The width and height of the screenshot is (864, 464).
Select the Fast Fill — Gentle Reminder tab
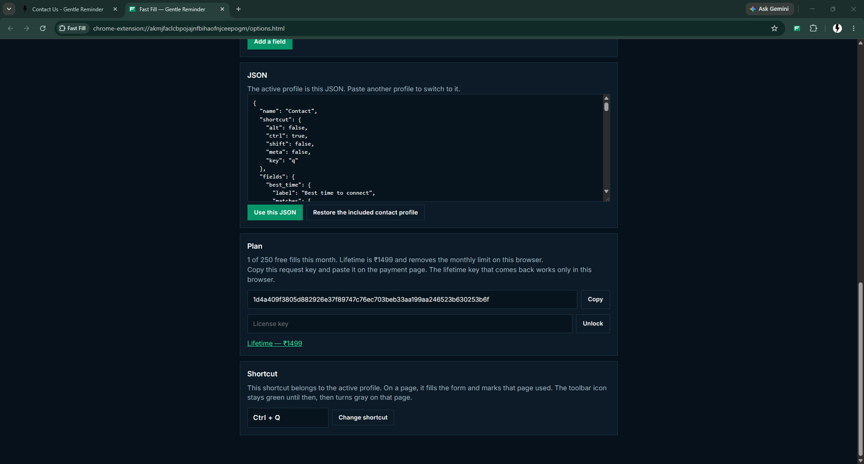click(178, 9)
